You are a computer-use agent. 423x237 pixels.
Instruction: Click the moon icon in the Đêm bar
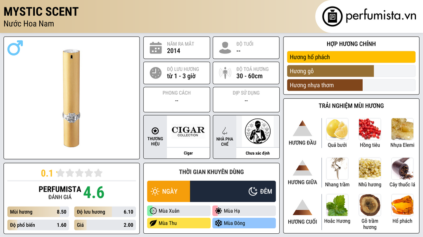(x=253, y=191)
